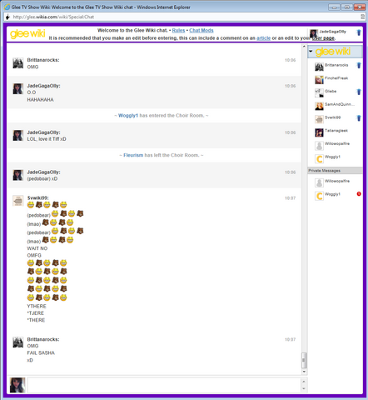Click Internet Explorer icon in title bar
The width and height of the screenshot is (368, 400).
[7, 7]
